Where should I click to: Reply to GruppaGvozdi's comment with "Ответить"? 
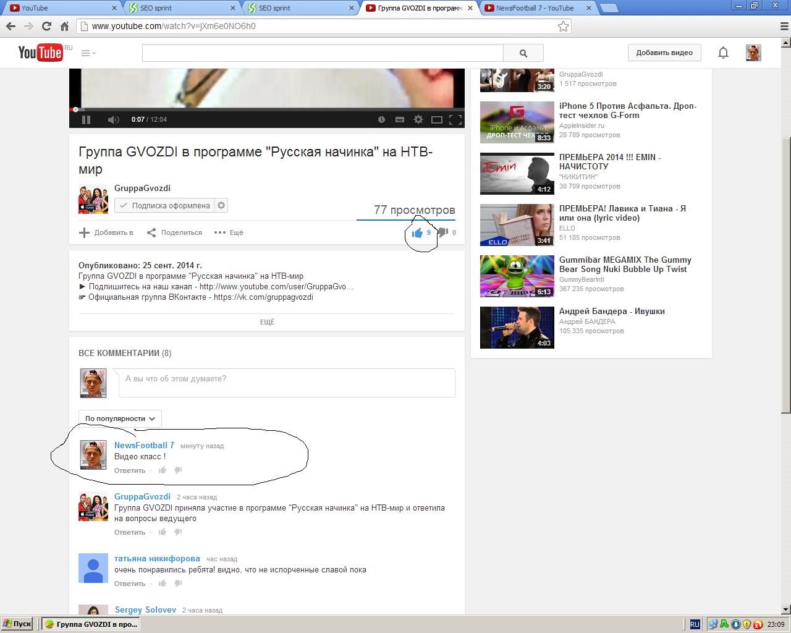pos(130,532)
